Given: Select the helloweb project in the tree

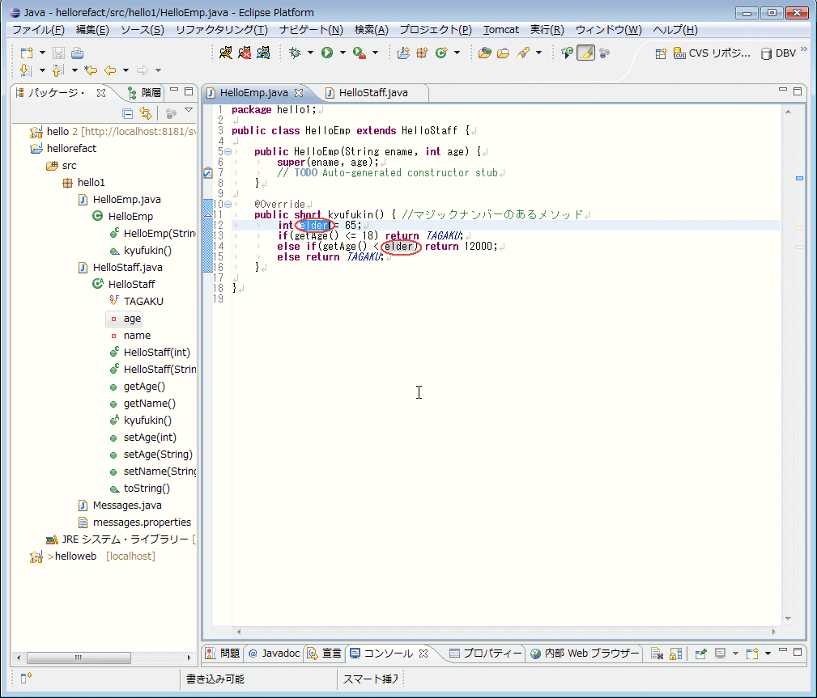Looking at the screenshot, I should [93, 556].
